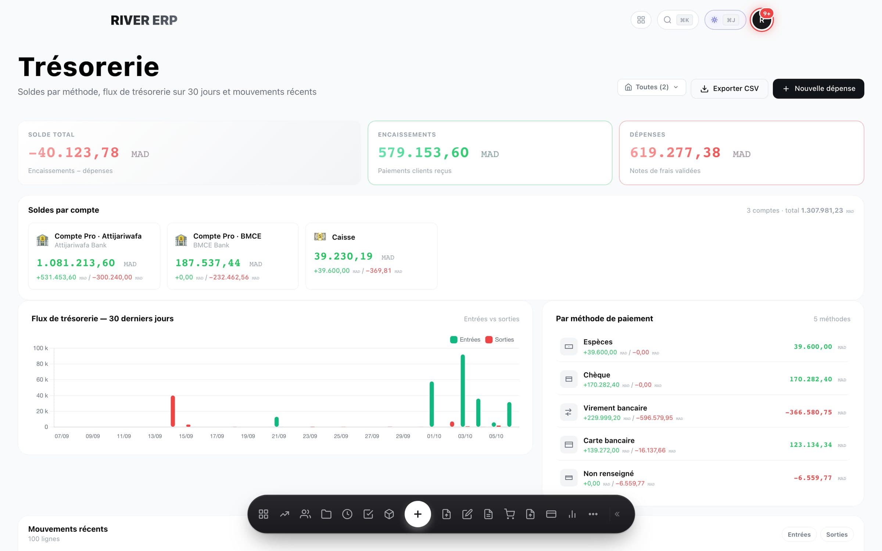Click the white plus button in the dock
The height and width of the screenshot is (551, 882).
[x=418, y=514]
